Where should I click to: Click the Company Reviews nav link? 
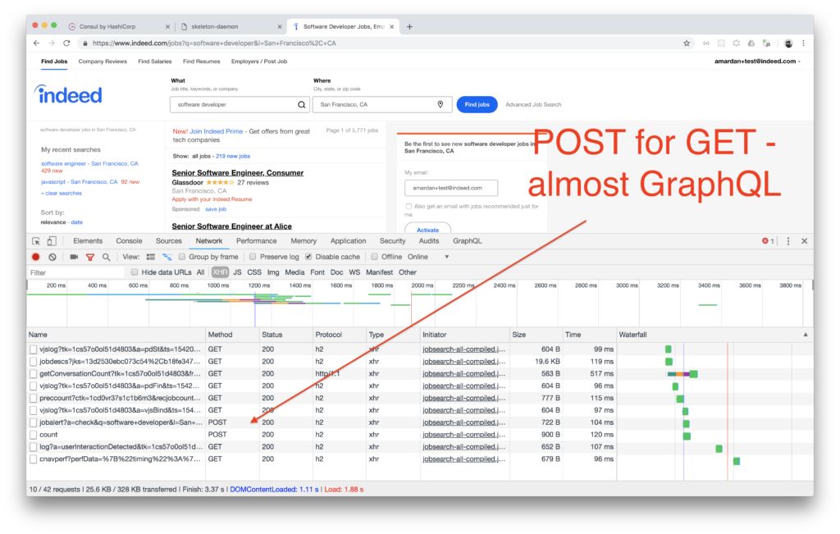103,61
